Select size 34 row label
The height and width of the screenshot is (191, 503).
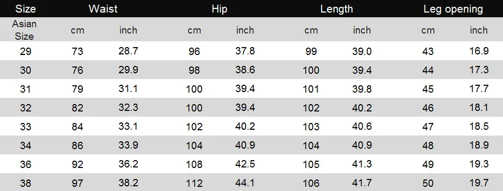[x=26, y=145]
